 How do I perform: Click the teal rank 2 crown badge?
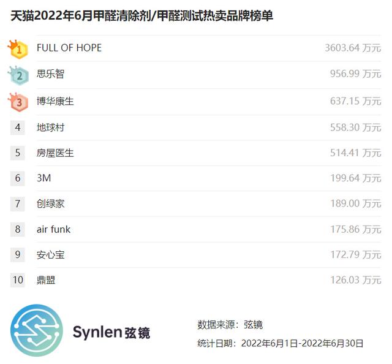18,75
